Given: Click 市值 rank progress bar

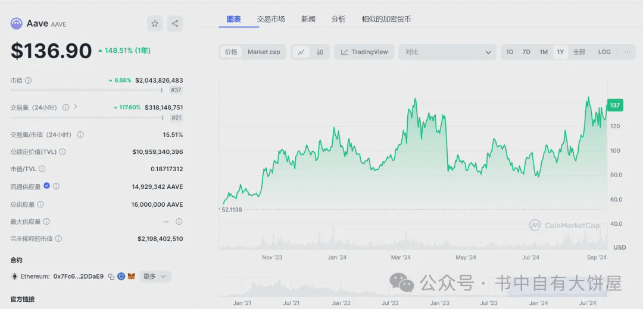Looking at the screenshot, I should click(86, 90).
